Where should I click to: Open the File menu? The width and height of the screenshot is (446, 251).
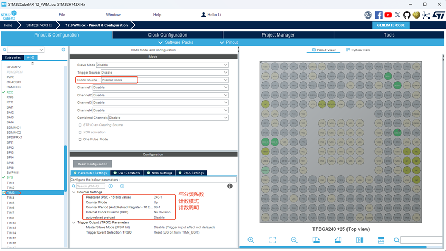point(62,15)
